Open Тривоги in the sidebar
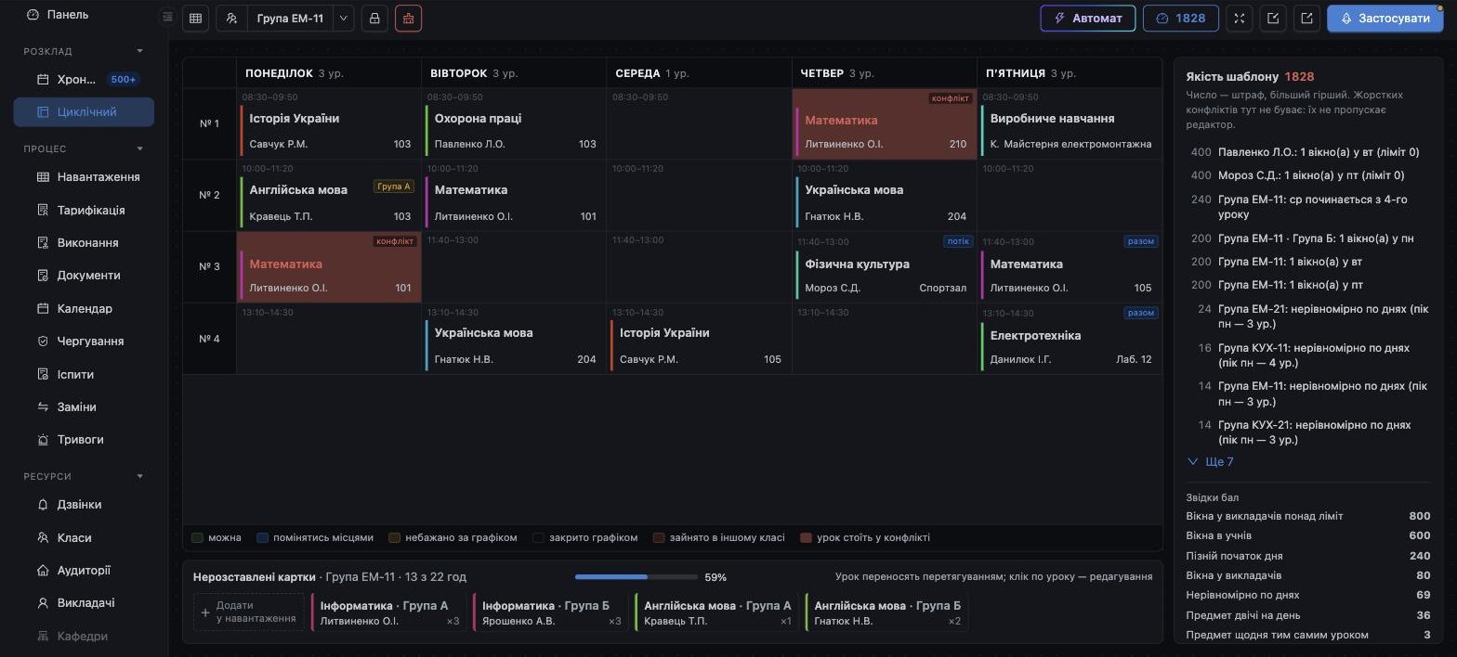Viewport: 1457px width, 657px height. pos(84,440)
